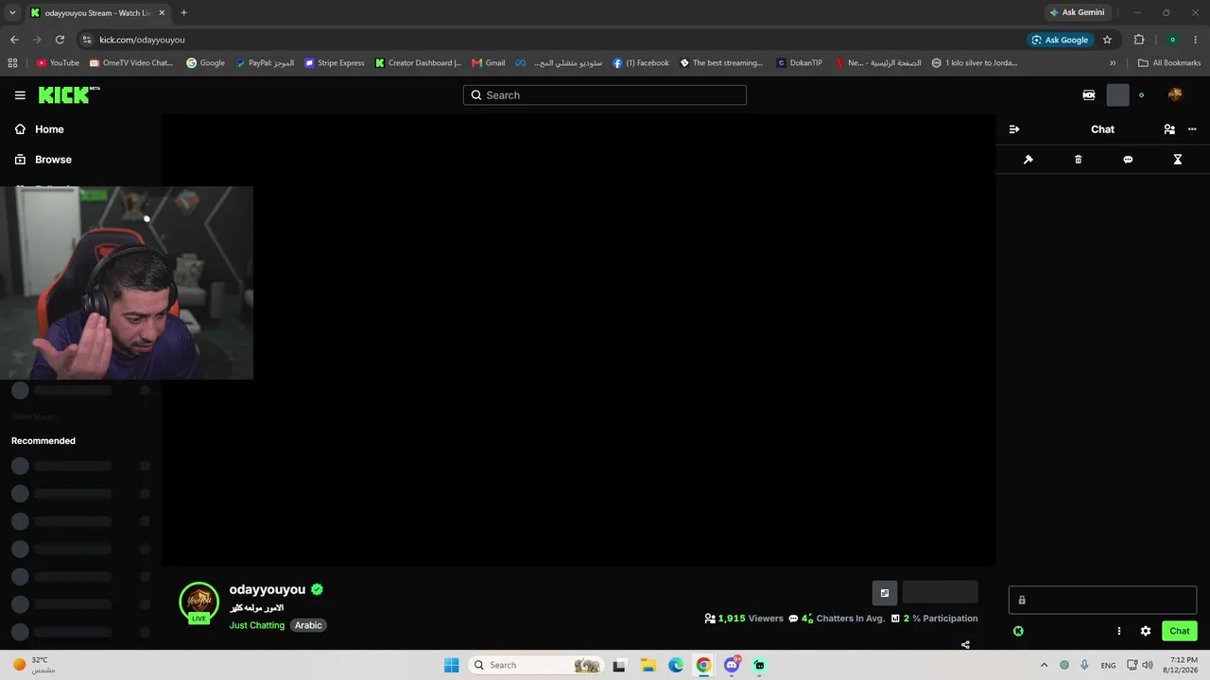Show hidden system tray icons
The image size is (1210, 680).
[x=1044, y=665]
